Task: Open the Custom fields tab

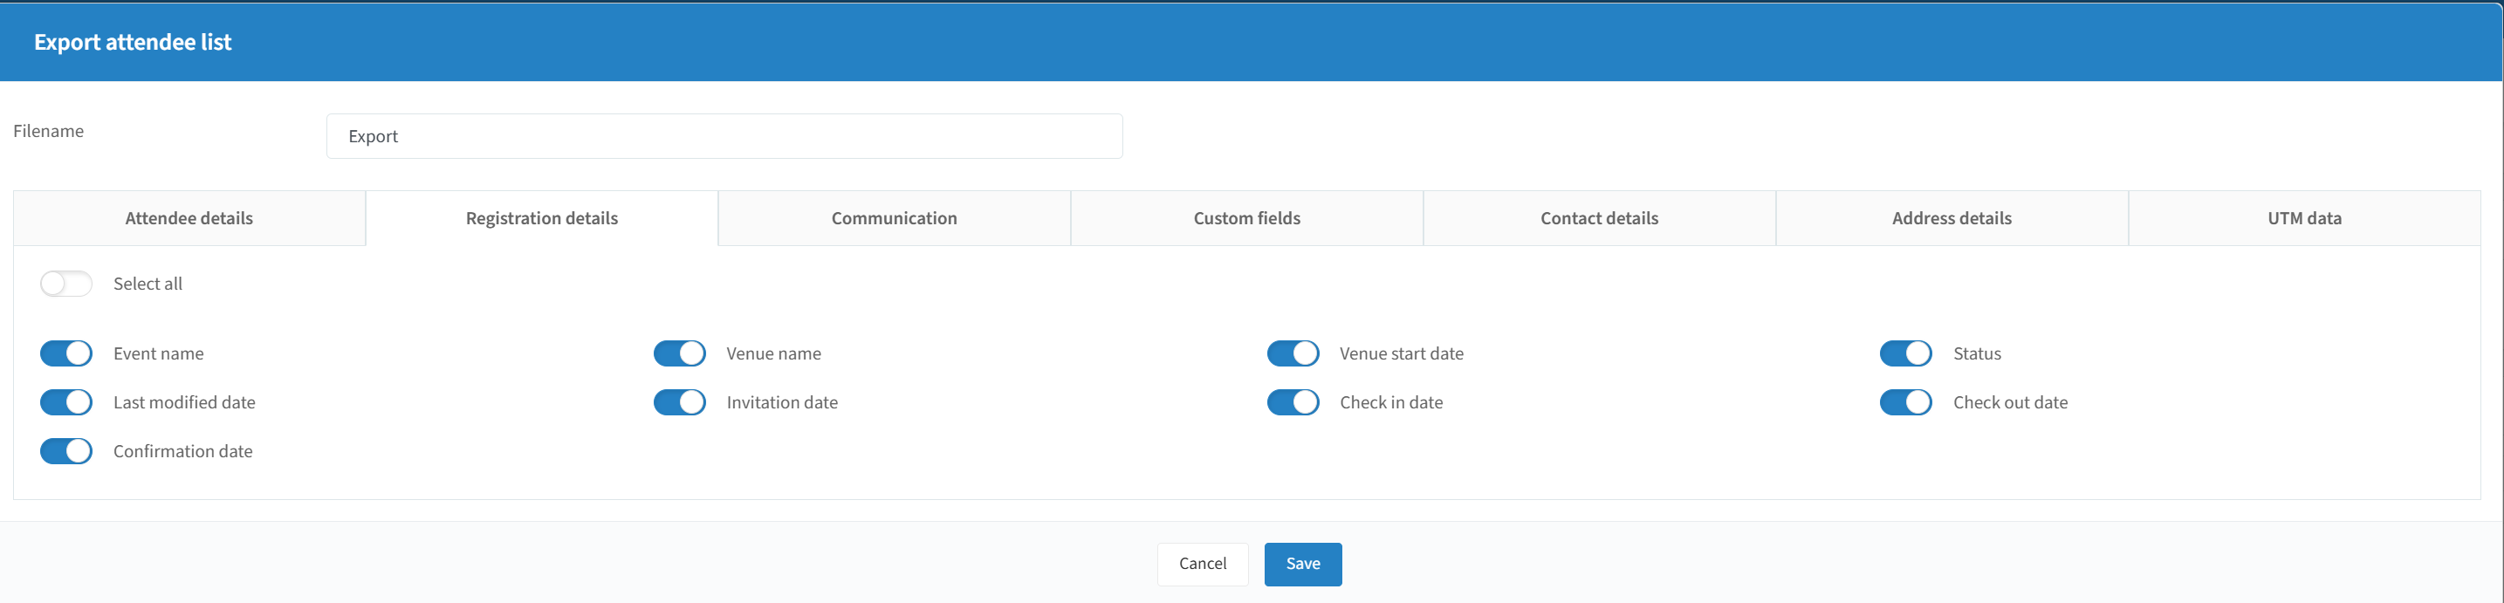Action: tap(1247, 219)
